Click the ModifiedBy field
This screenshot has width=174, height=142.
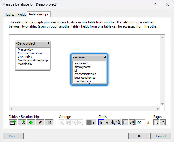click(x=25, y=64)
